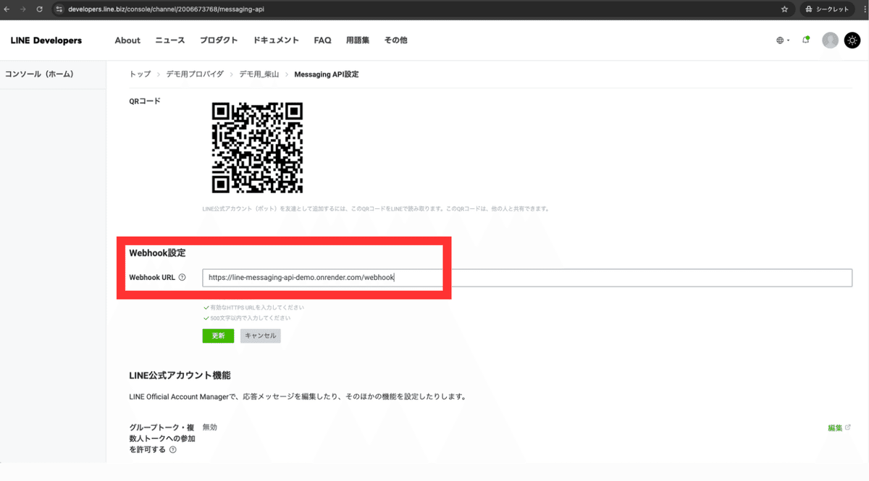Open the プロダクト menu
The image size is (869, 481).
pyautogui.click(x=219, y=41)
